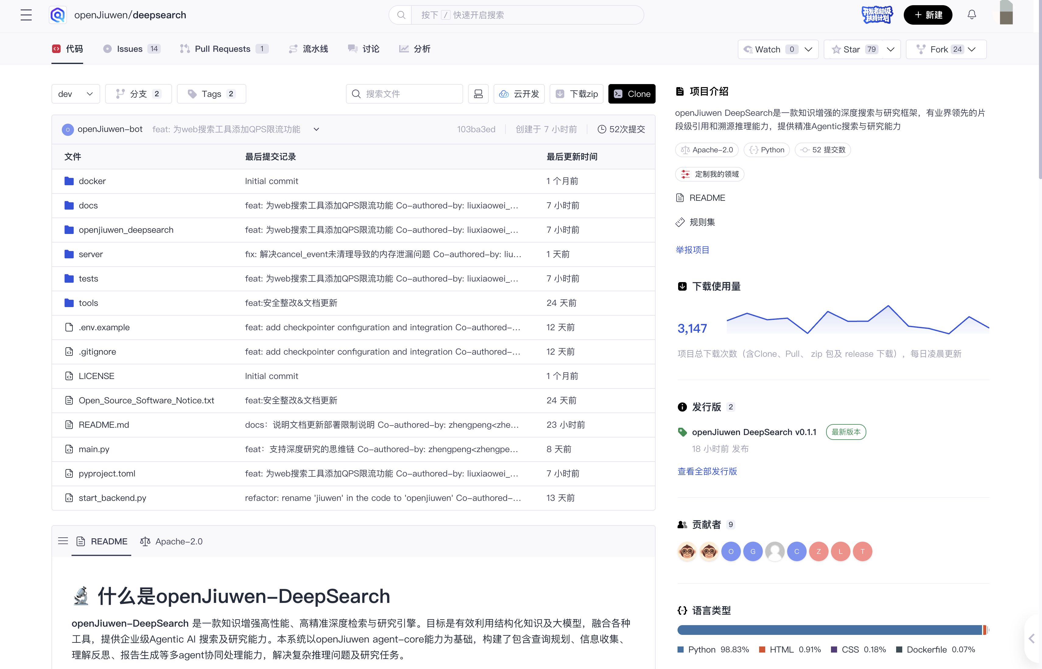Viewport: 1042px width, 669px height.
Task: Click the Clone button
Action: [632, 94]
